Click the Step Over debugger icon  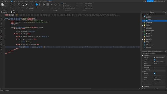[56, 5]
